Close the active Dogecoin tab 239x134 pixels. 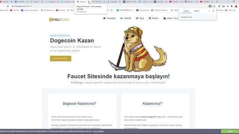pos(89,1)
